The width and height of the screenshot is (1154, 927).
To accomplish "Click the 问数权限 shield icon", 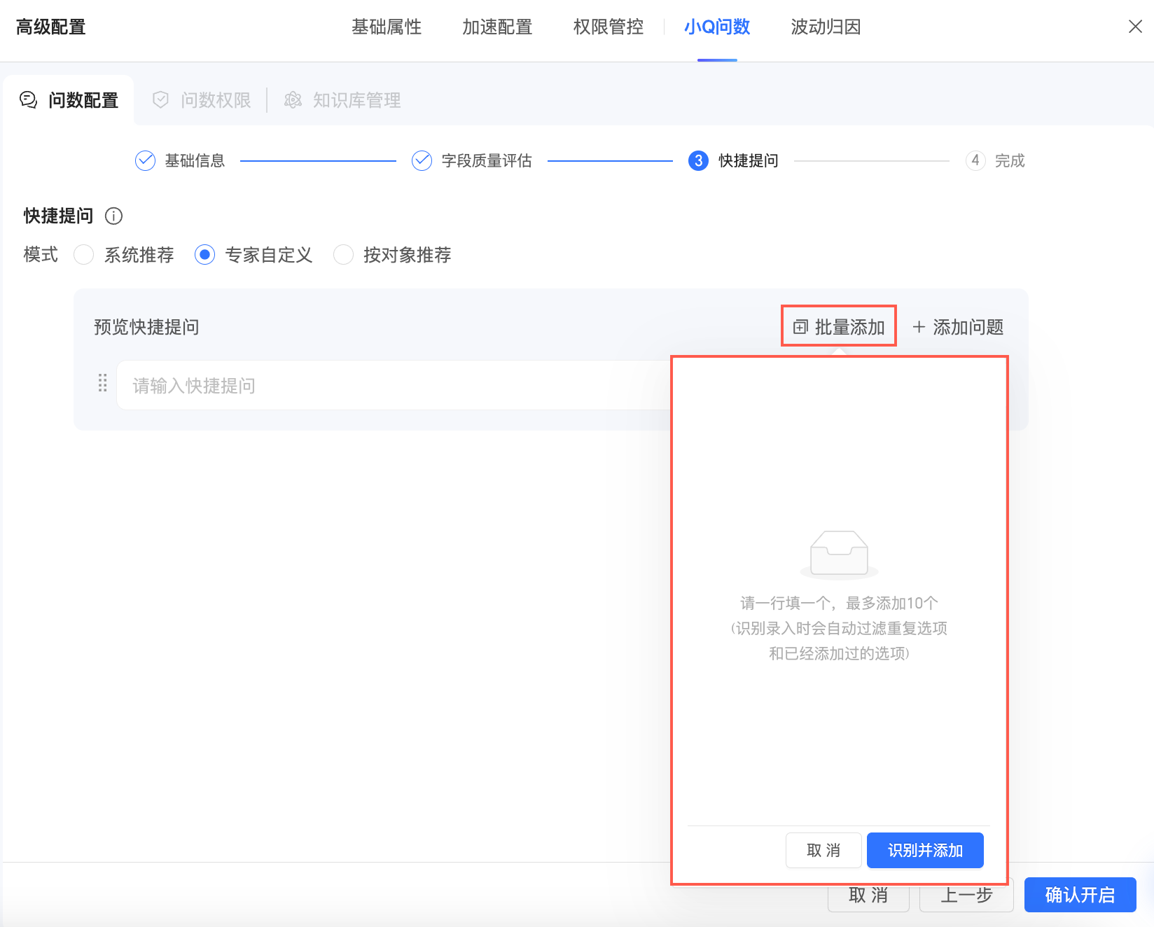I will (160, 100).
